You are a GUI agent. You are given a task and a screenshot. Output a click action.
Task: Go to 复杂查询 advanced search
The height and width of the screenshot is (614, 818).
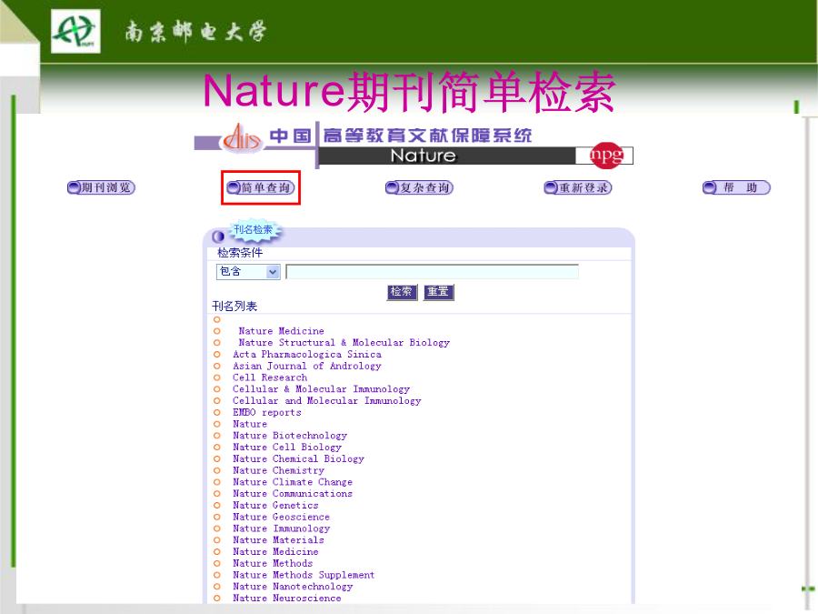(x=419, y=187)
